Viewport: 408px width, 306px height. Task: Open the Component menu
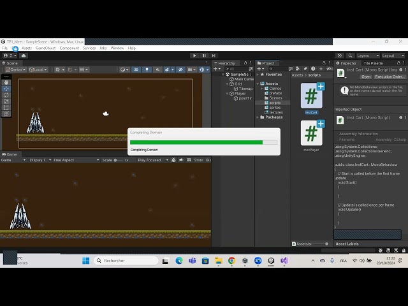(x=69, y=48)
